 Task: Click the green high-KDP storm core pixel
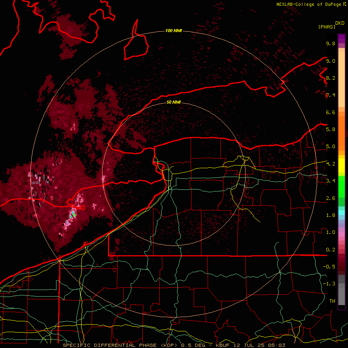click(74, 215)
